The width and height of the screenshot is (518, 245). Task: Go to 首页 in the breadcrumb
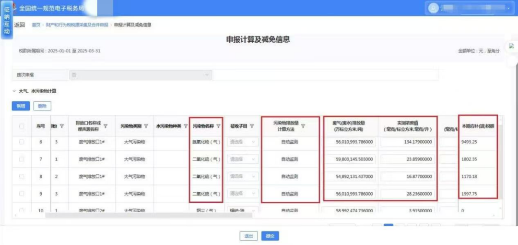click(x=36, y=25)
